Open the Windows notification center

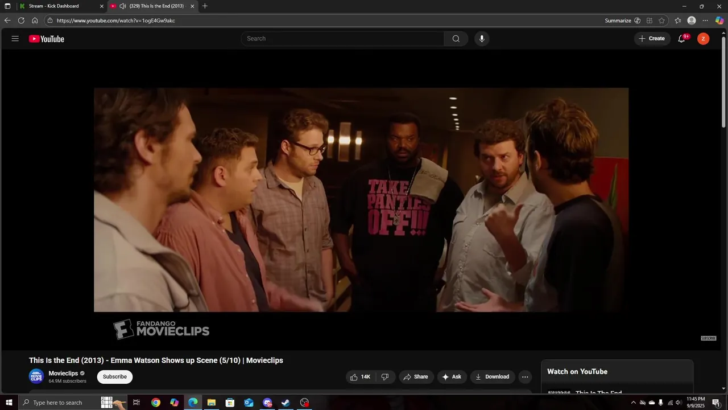716,403
